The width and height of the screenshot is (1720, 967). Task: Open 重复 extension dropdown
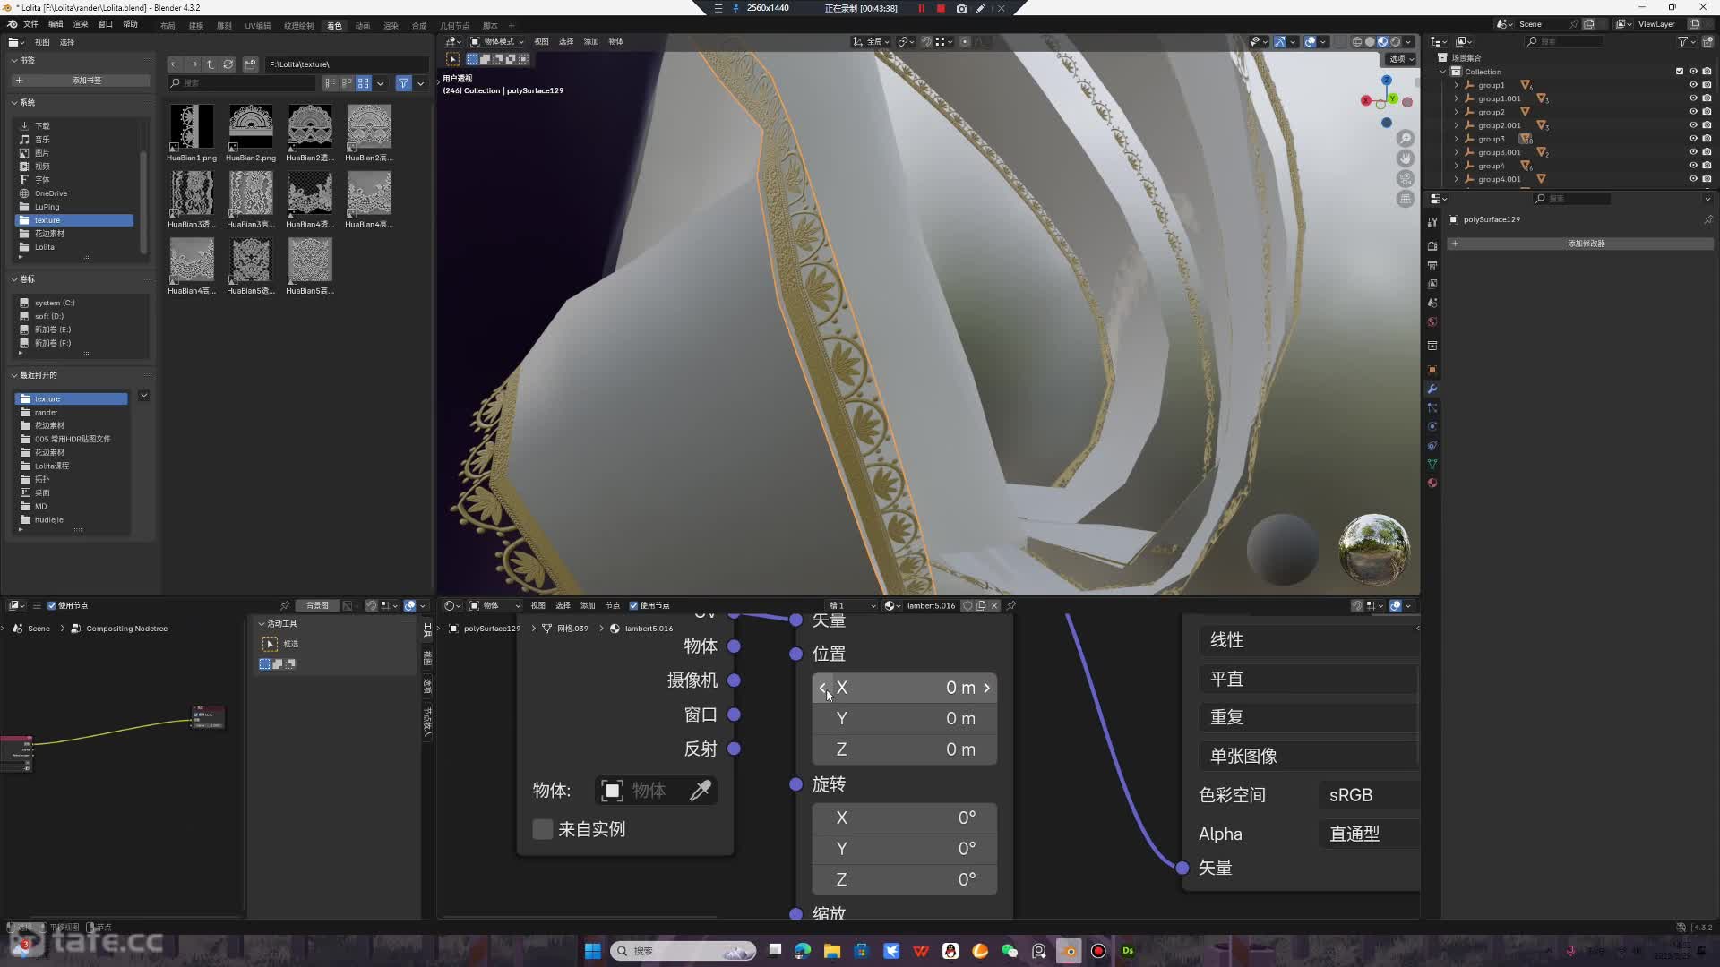point(1309,717)
